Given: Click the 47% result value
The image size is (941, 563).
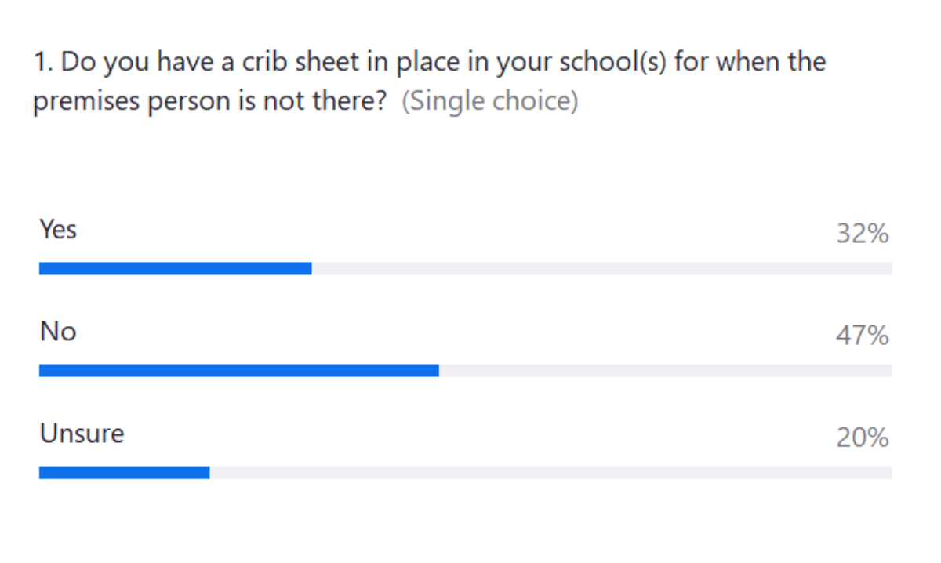Looking at the screenshot, I should coord(862,336).
